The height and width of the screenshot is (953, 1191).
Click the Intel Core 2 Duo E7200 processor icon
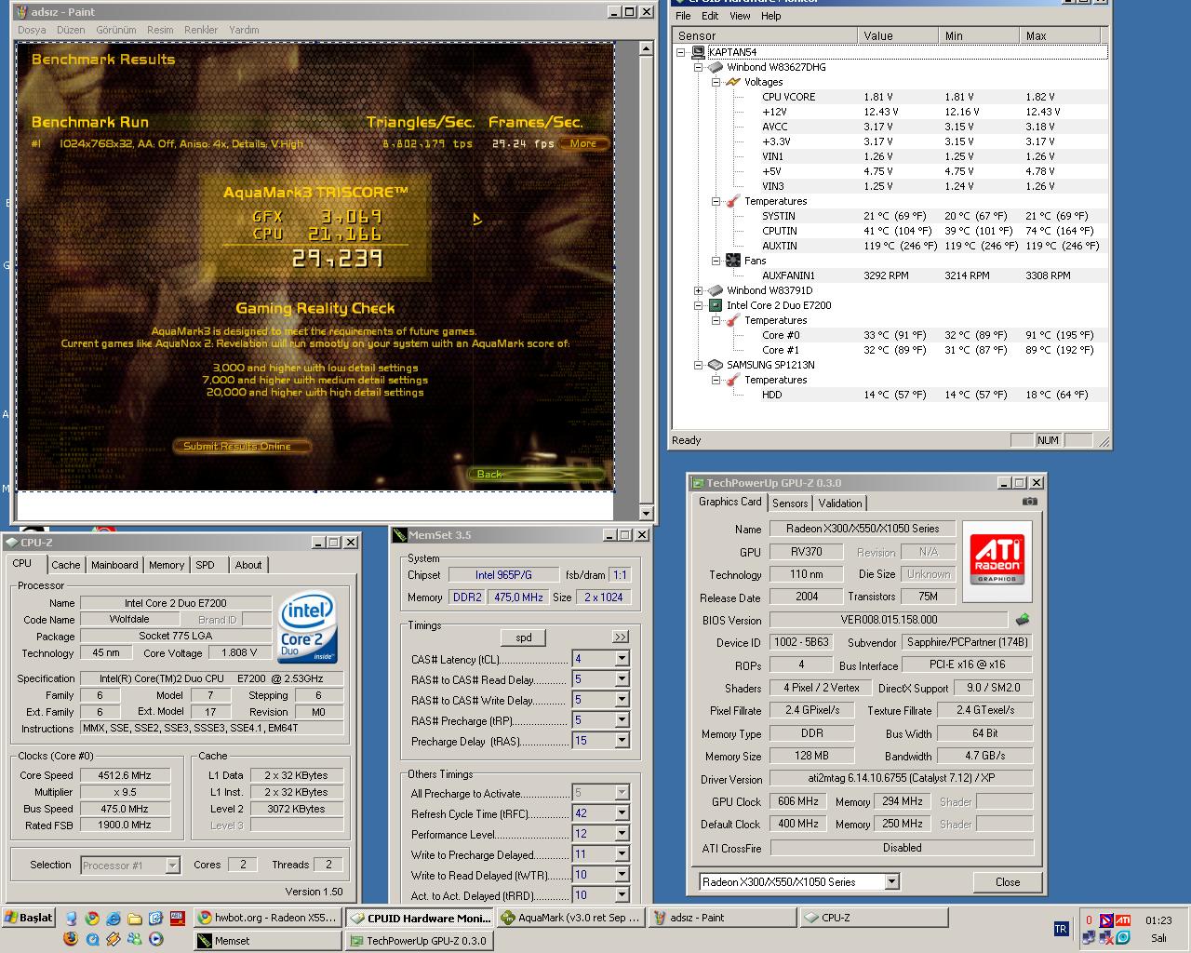coord(716,305)
